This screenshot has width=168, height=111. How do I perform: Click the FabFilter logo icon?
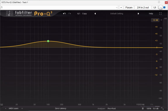(9, 13)
